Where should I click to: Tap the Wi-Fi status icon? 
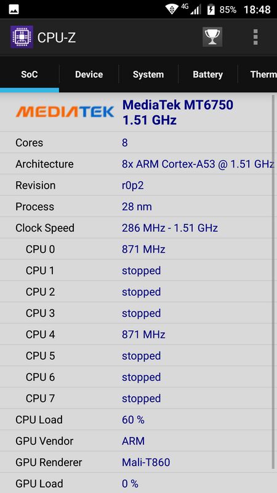coord(172,9)
